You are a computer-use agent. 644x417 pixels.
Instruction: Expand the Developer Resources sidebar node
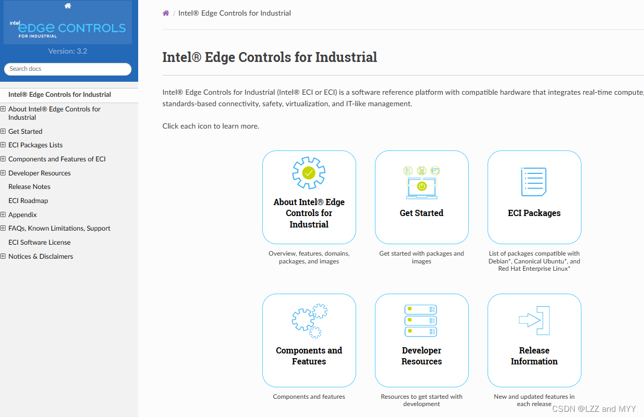(3, 173)
